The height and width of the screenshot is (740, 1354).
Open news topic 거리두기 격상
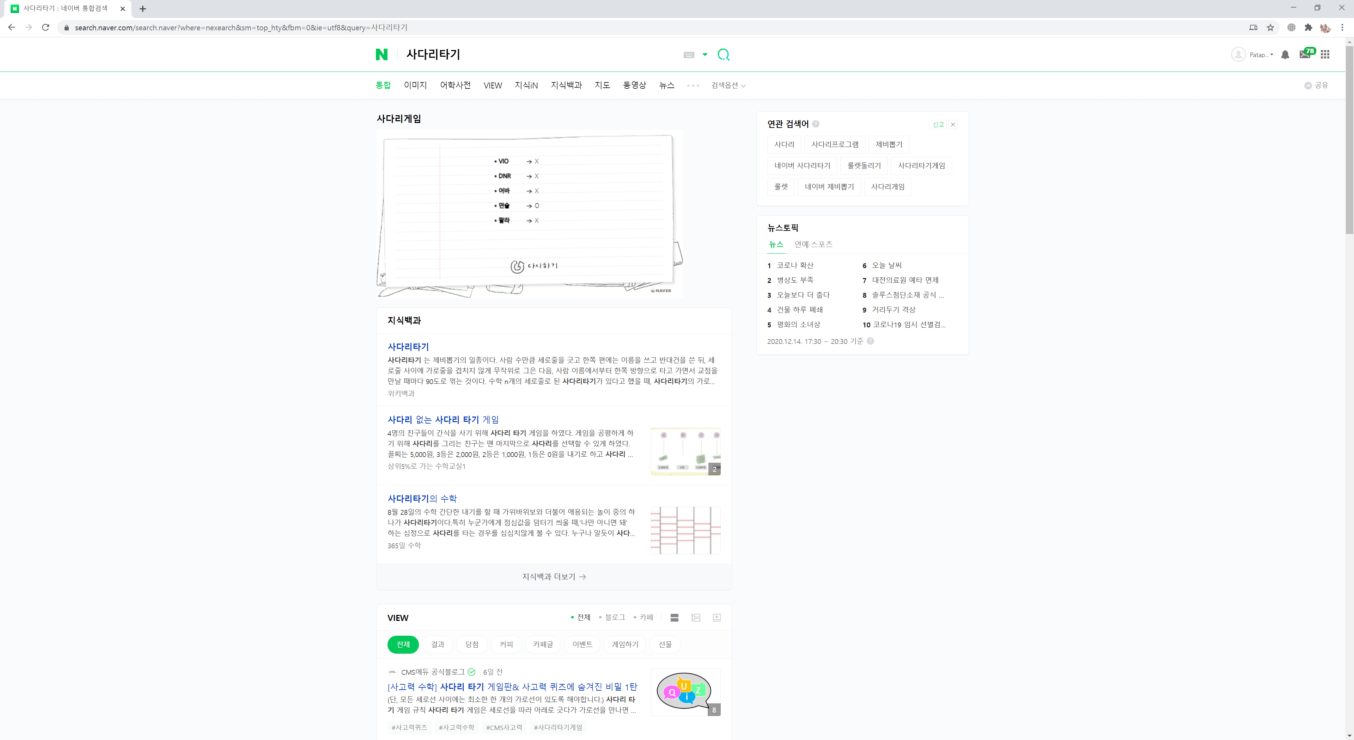pos(893,310)
